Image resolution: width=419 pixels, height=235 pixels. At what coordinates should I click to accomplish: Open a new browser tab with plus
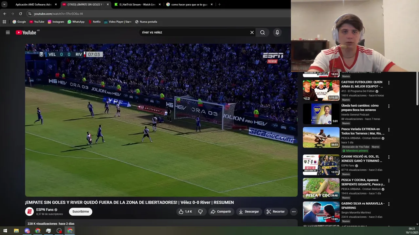(x=219, y=5)
